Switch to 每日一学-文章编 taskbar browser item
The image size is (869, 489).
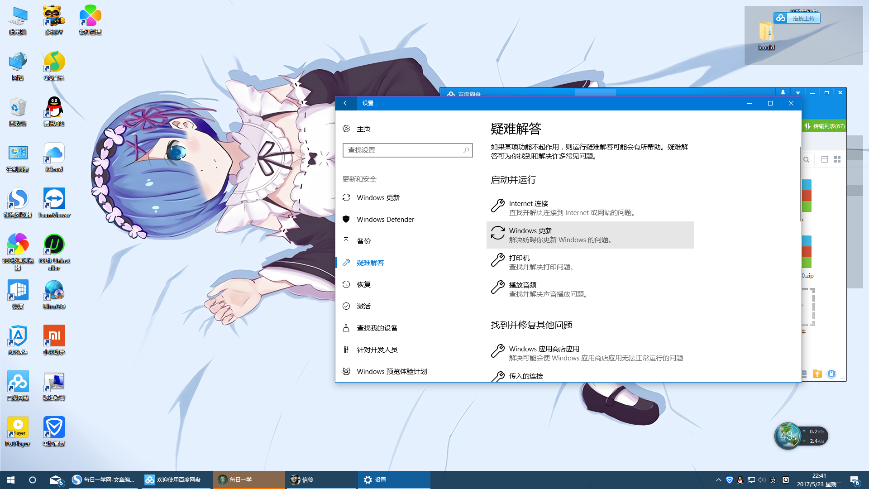(x=104, y=480)
